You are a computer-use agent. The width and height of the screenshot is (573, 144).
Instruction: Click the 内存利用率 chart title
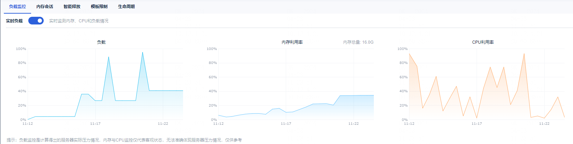(x=292, y=42)
